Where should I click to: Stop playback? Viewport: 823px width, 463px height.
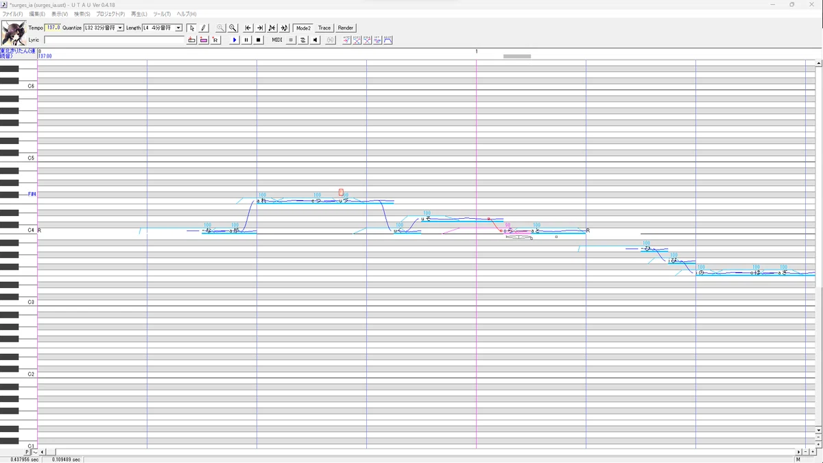point(259,40)
